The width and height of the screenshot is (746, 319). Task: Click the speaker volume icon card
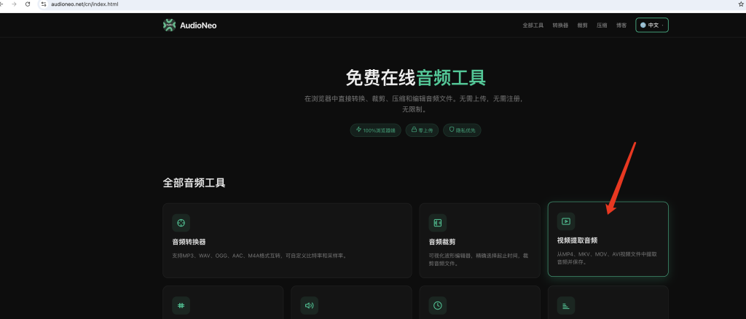309,305
